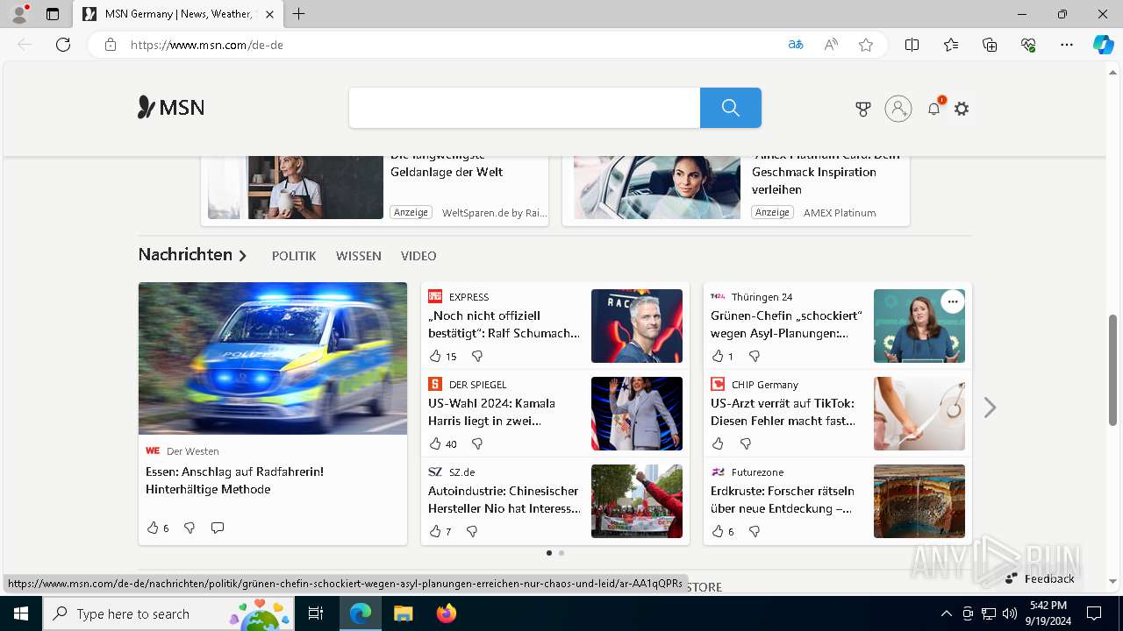Click the read aloud icon
Viewport: 1123px width, 631px height.
coord(831,45)
